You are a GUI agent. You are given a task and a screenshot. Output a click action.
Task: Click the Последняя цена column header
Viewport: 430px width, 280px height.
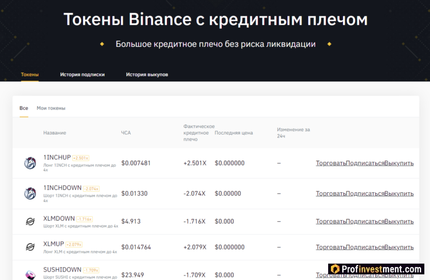[234, 133]
